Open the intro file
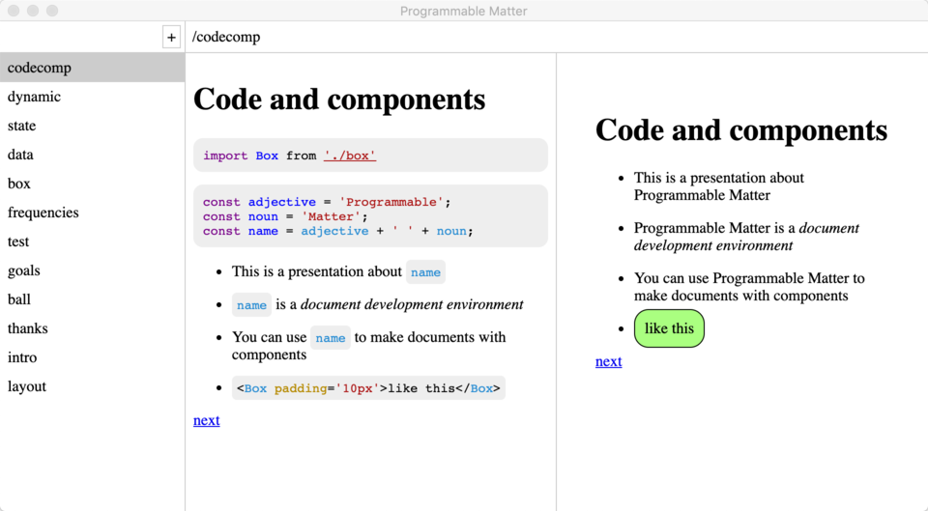928x511 pixels. (93, 357)
